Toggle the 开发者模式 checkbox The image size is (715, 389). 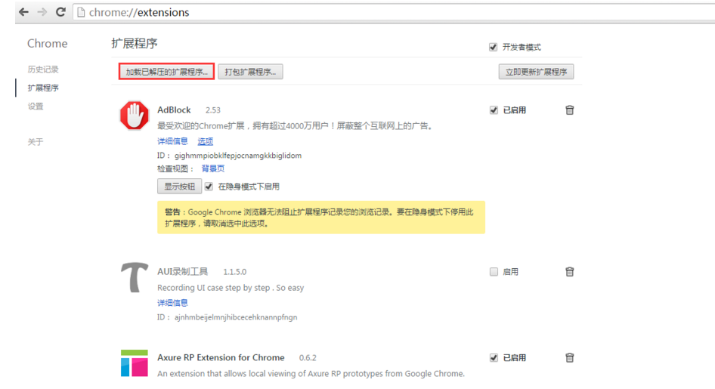coord(493,47)
